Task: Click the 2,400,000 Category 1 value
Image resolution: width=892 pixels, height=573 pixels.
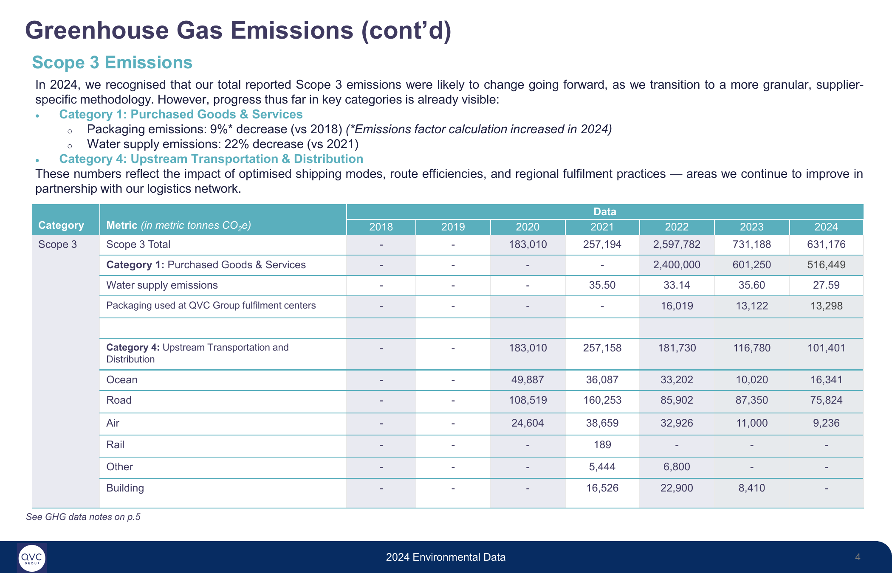Action: [677, 265]
